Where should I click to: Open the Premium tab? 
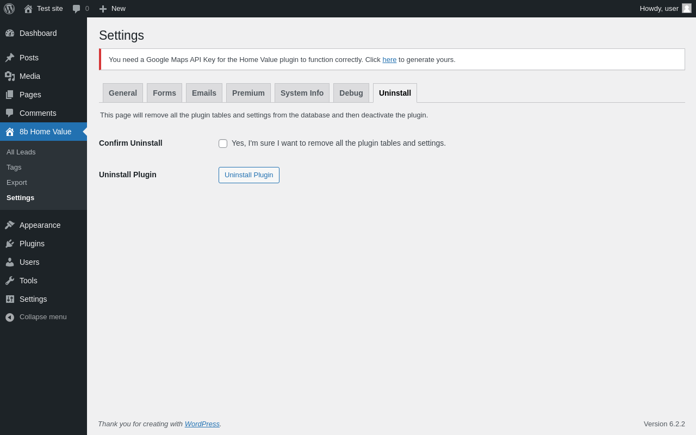pos(248,93)
